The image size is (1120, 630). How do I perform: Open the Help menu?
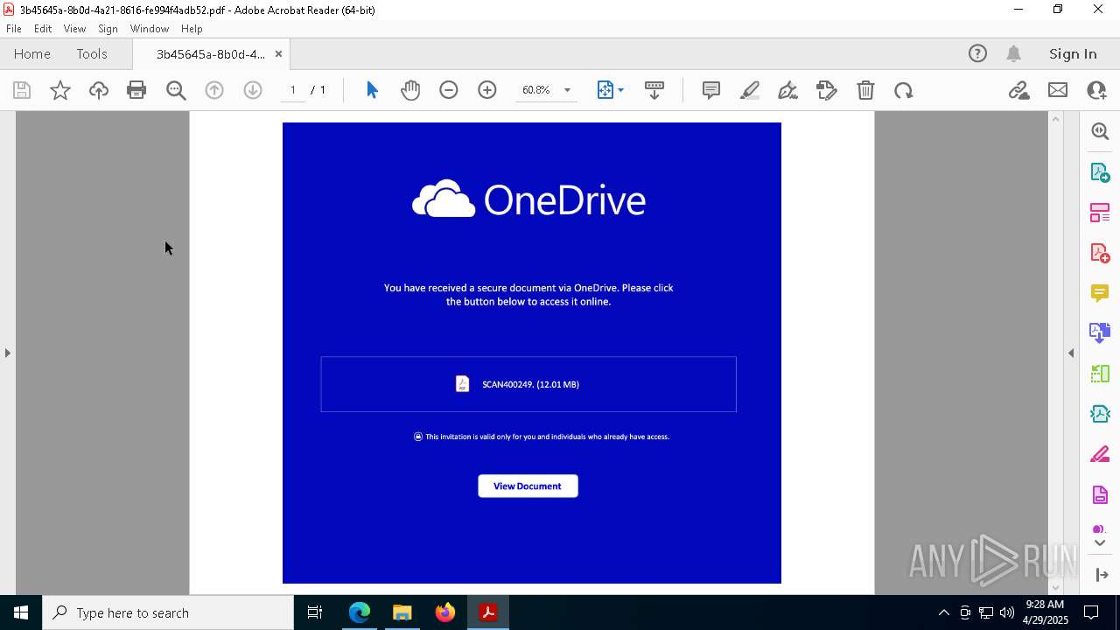pos(192,29)
